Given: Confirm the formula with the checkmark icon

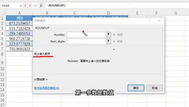Looking at the screenshot, I should pyautogui.click(x=36, y=6).
